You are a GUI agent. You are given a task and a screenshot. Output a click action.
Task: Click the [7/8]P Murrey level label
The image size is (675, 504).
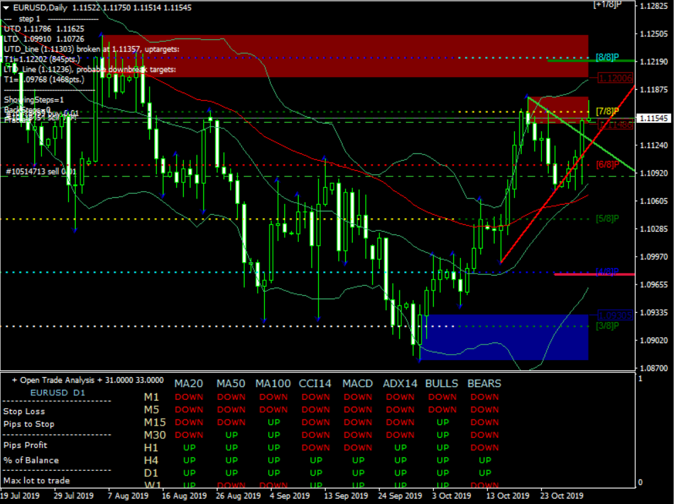coord(607,111)
